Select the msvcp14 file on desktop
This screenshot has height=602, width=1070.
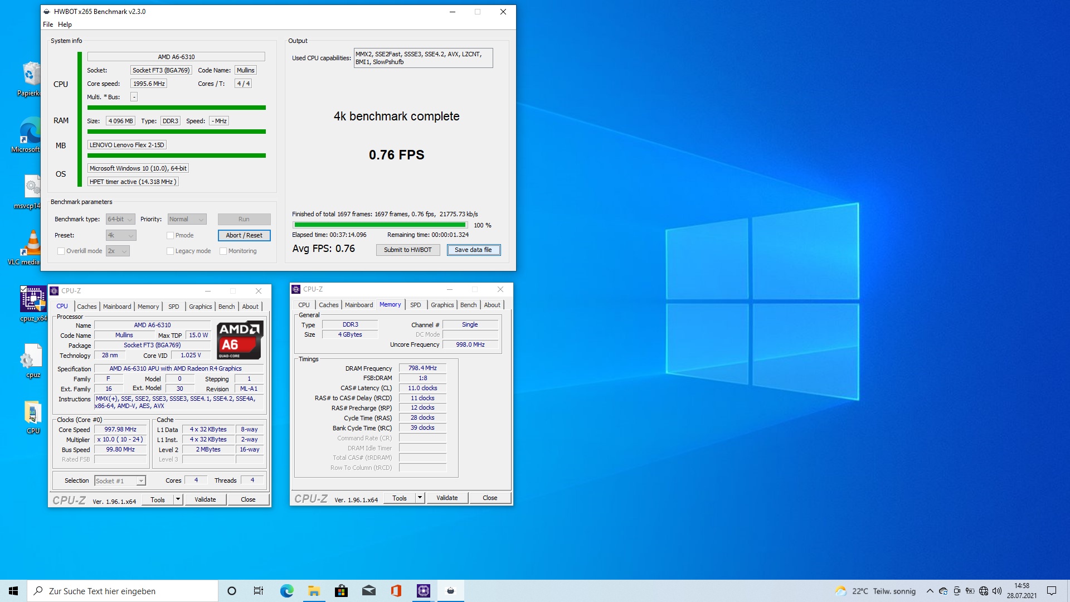pyautogui.click(x=31, y=191)
